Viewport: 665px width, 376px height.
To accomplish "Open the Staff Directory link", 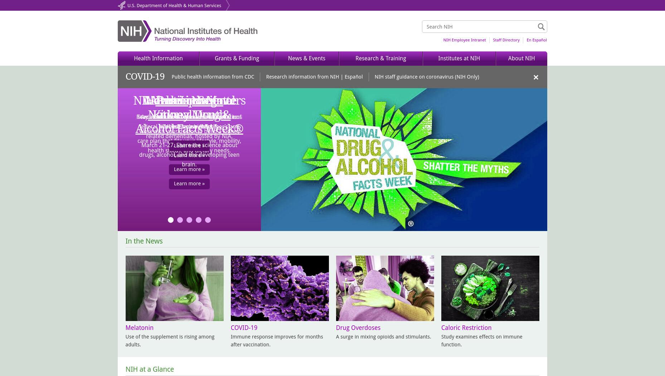I will pos(506,40).
